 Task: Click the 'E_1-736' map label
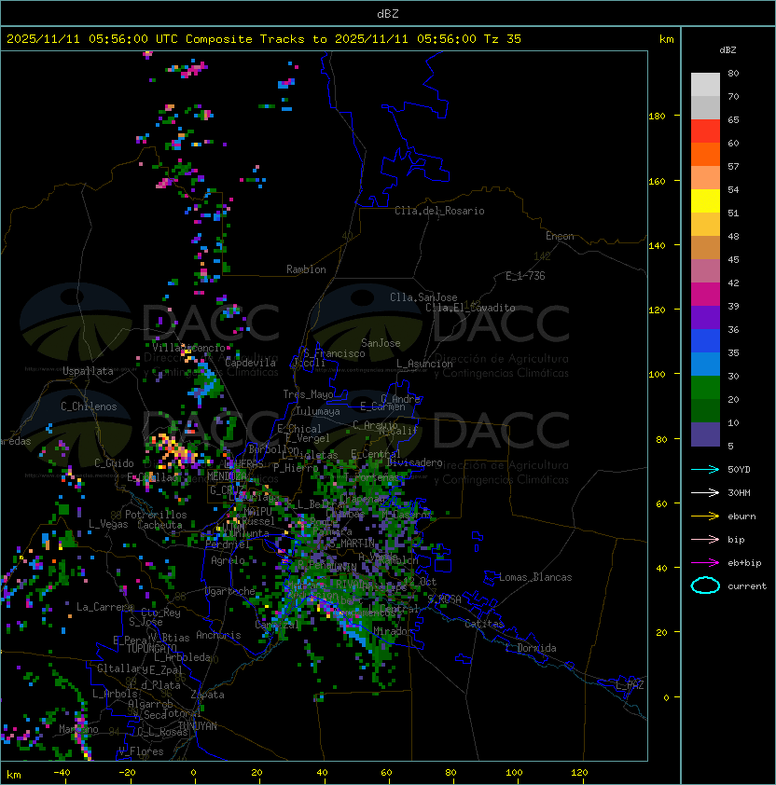coord(525,276)
